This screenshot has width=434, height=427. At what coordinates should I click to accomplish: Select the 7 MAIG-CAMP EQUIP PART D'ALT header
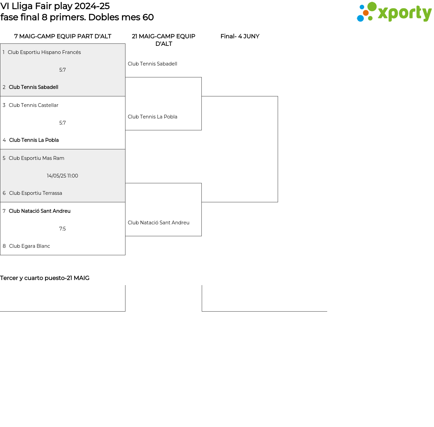tap(63, 36)
